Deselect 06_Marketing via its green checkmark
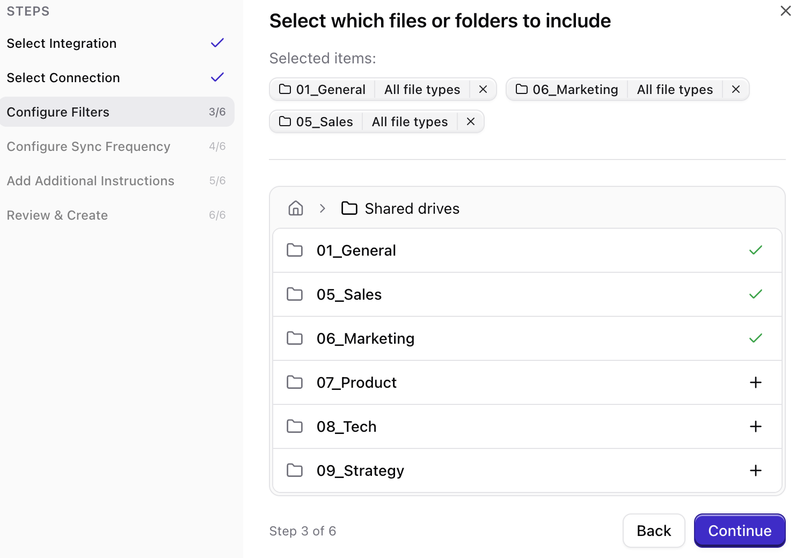 click(x=756, y=338)
